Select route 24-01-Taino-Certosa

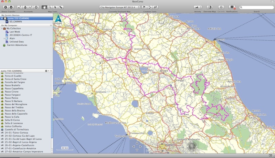[17, 133]
